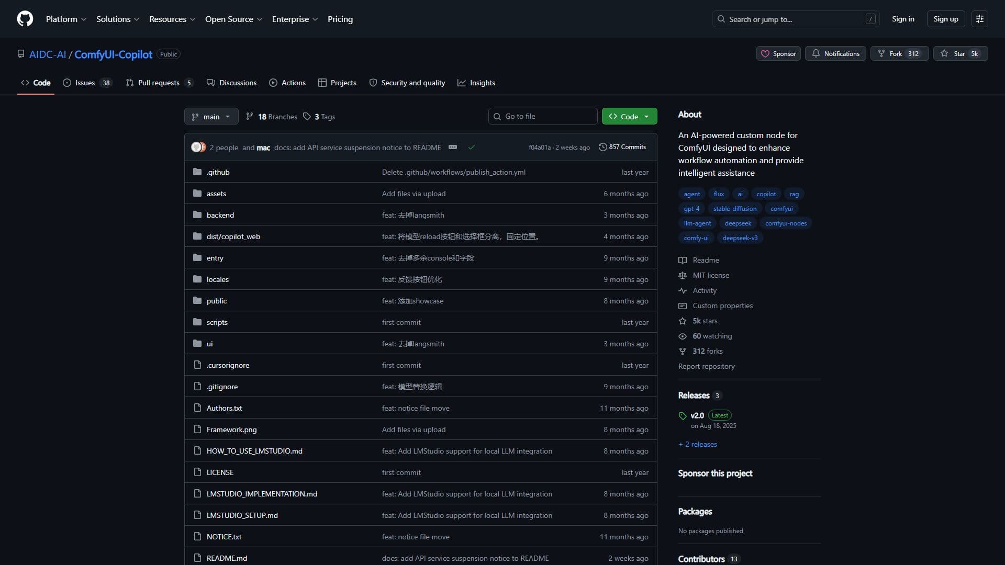Click the .github folder icon
1005x565 pixels.
[x=197, y=172]
